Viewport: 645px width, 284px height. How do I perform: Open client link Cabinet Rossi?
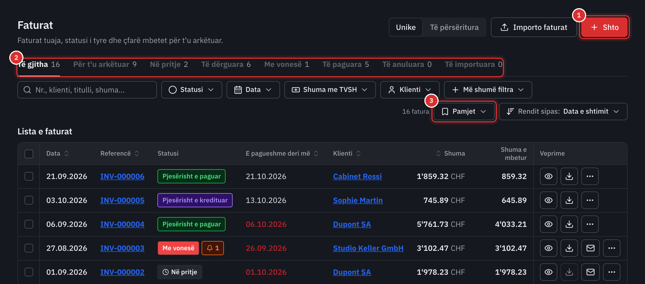click(357, 176)
